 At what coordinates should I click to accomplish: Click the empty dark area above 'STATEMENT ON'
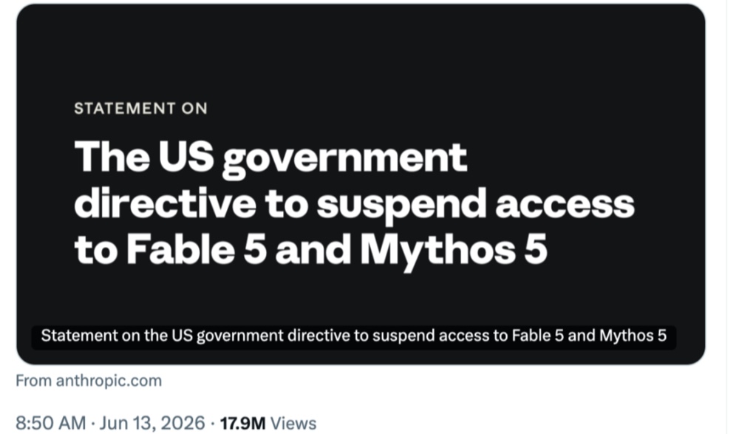361,52
